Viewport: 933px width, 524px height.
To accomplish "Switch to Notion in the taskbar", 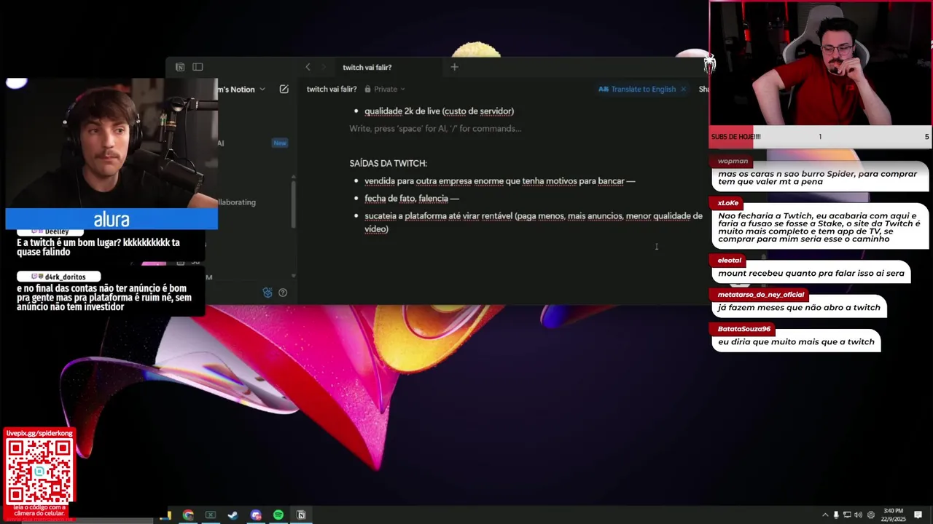I will pos(301,515).
